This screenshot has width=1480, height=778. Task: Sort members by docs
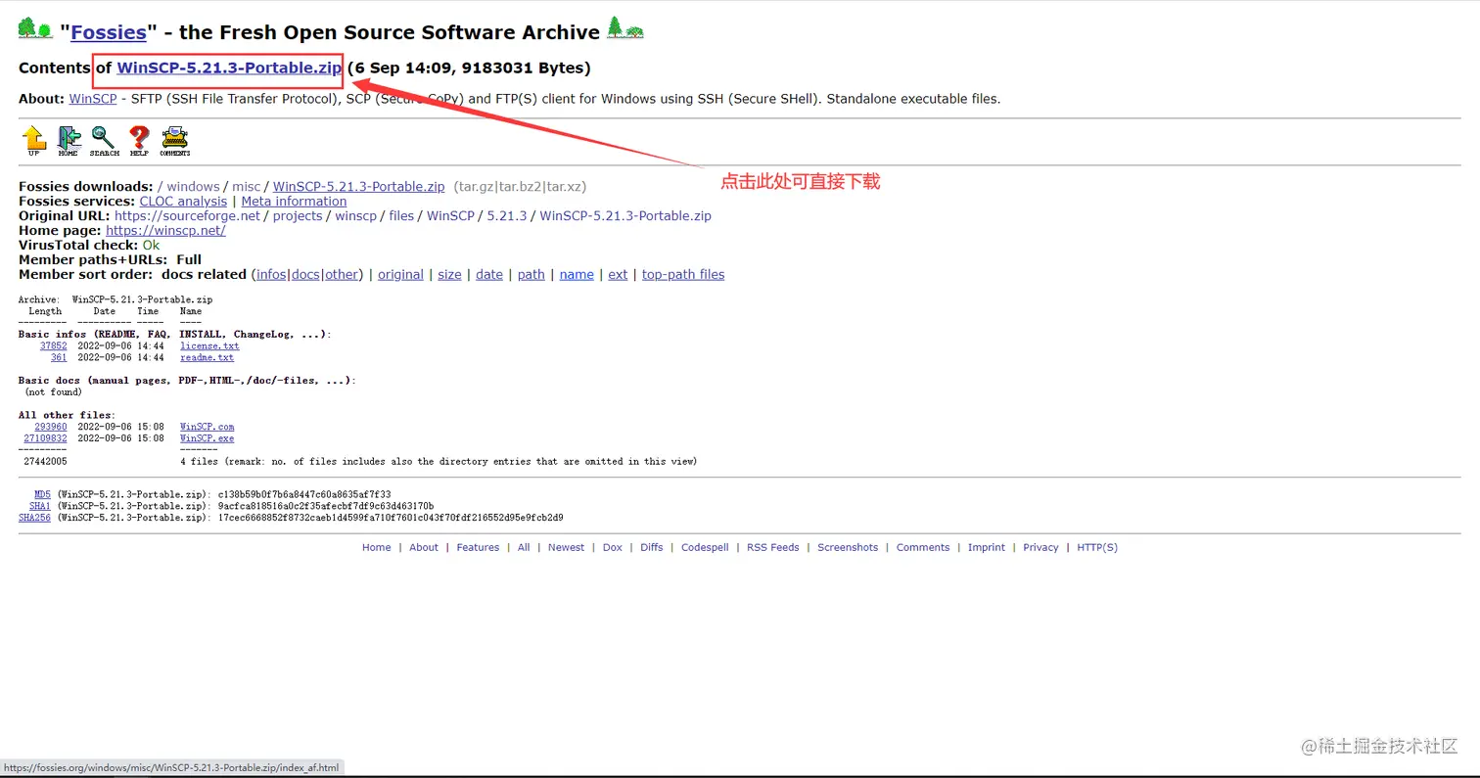point(305,275)
